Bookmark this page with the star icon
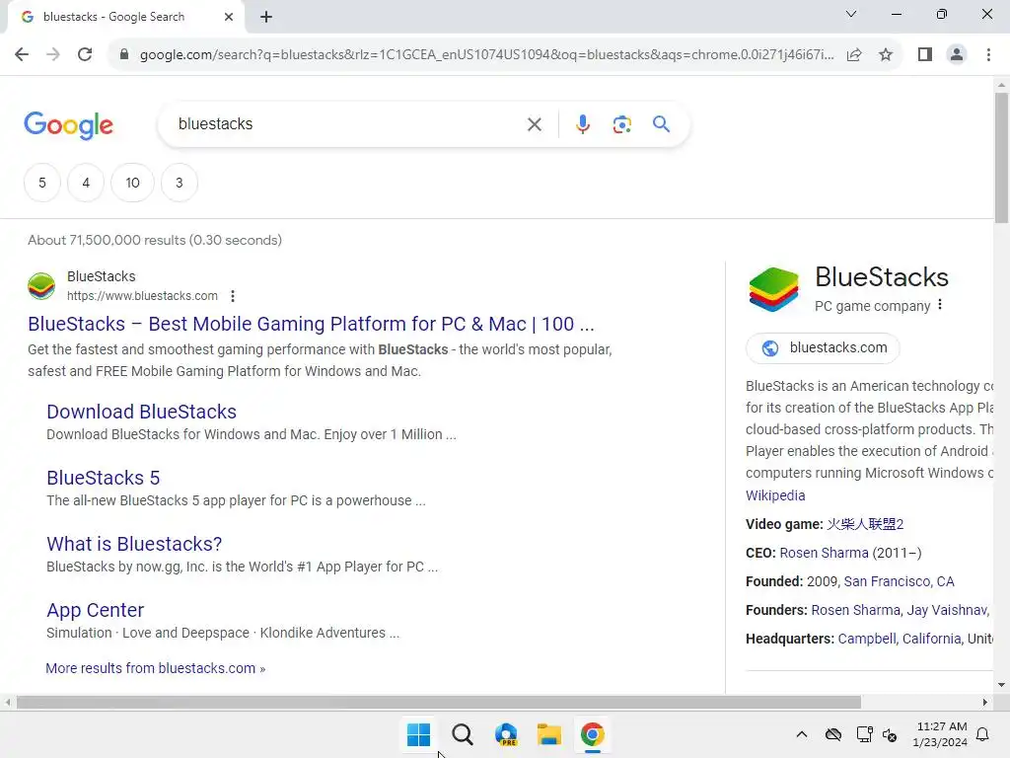The image size is (1010, 758). click(886, 55)
